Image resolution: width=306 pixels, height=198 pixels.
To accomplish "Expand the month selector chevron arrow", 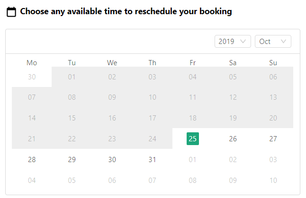I will [284, 42].
